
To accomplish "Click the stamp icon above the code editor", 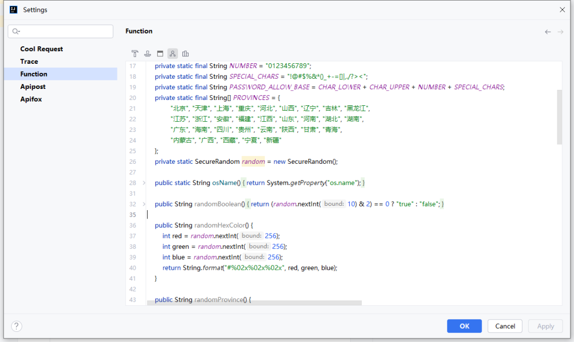I will [x=147, y=53].
